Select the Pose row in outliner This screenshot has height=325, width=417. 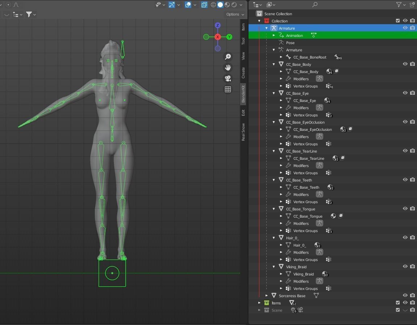click(x=333, y=42)
